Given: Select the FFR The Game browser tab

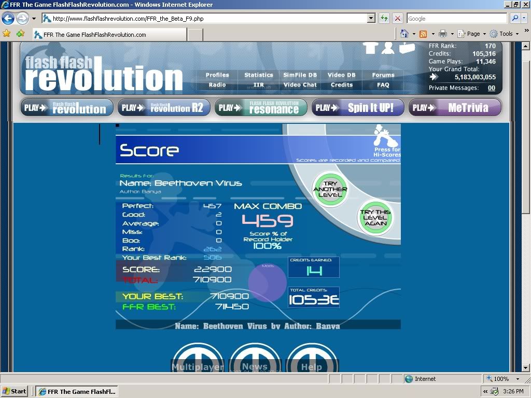Looking at the screenshot, I should (109, 35).
